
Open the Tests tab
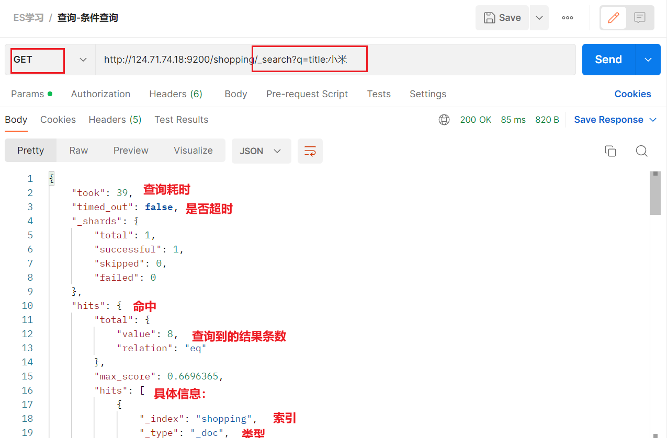[x=379, y=94]
